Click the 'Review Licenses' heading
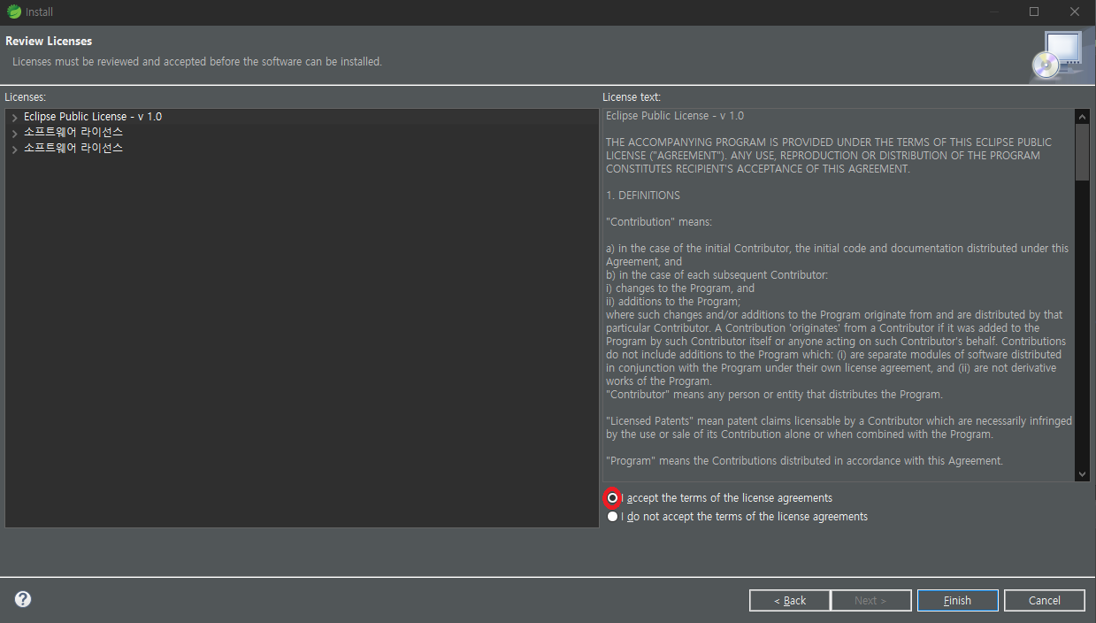 [x=49, y=41]
